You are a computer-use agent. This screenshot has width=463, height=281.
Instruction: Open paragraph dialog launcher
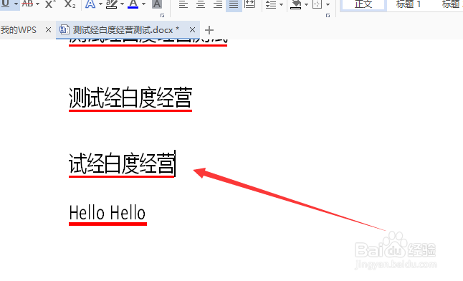click(x=328, y=15)
